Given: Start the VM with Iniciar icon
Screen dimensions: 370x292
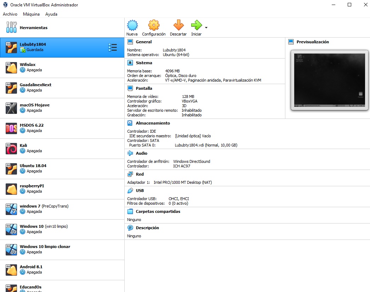Looking at the screenshot, I should coord(196,26).
